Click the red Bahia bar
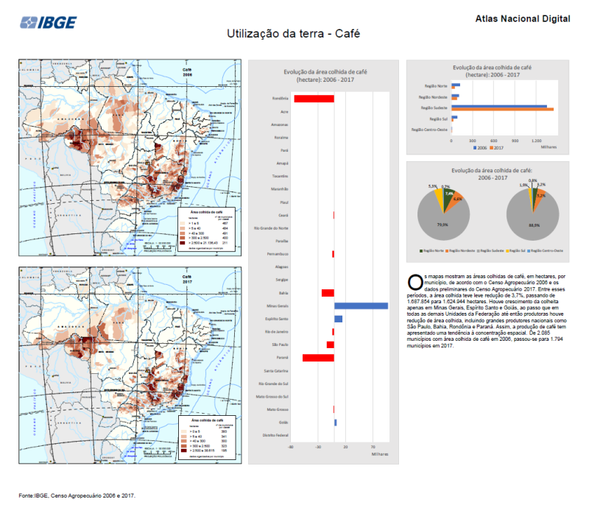The image size is (589, 516). click(x=328, y=293)
